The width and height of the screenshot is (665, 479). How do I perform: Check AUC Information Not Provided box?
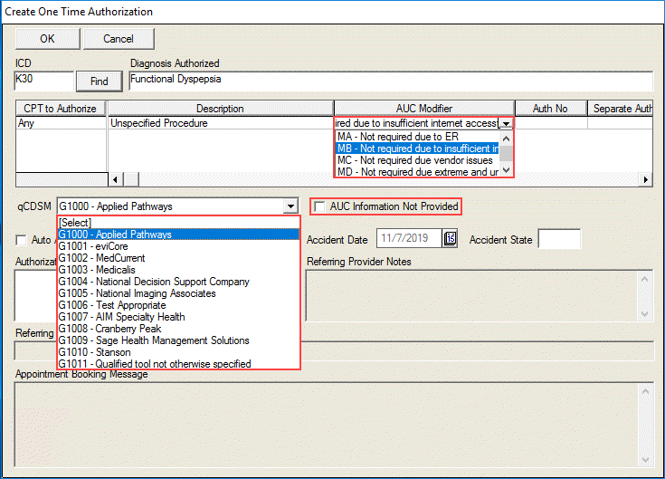click(319, 207)
